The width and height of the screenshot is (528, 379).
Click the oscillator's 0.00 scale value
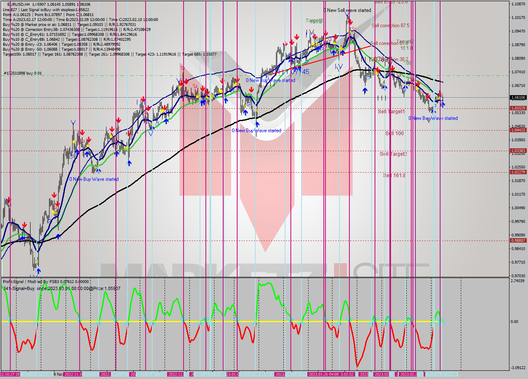(x=514, y=322)
